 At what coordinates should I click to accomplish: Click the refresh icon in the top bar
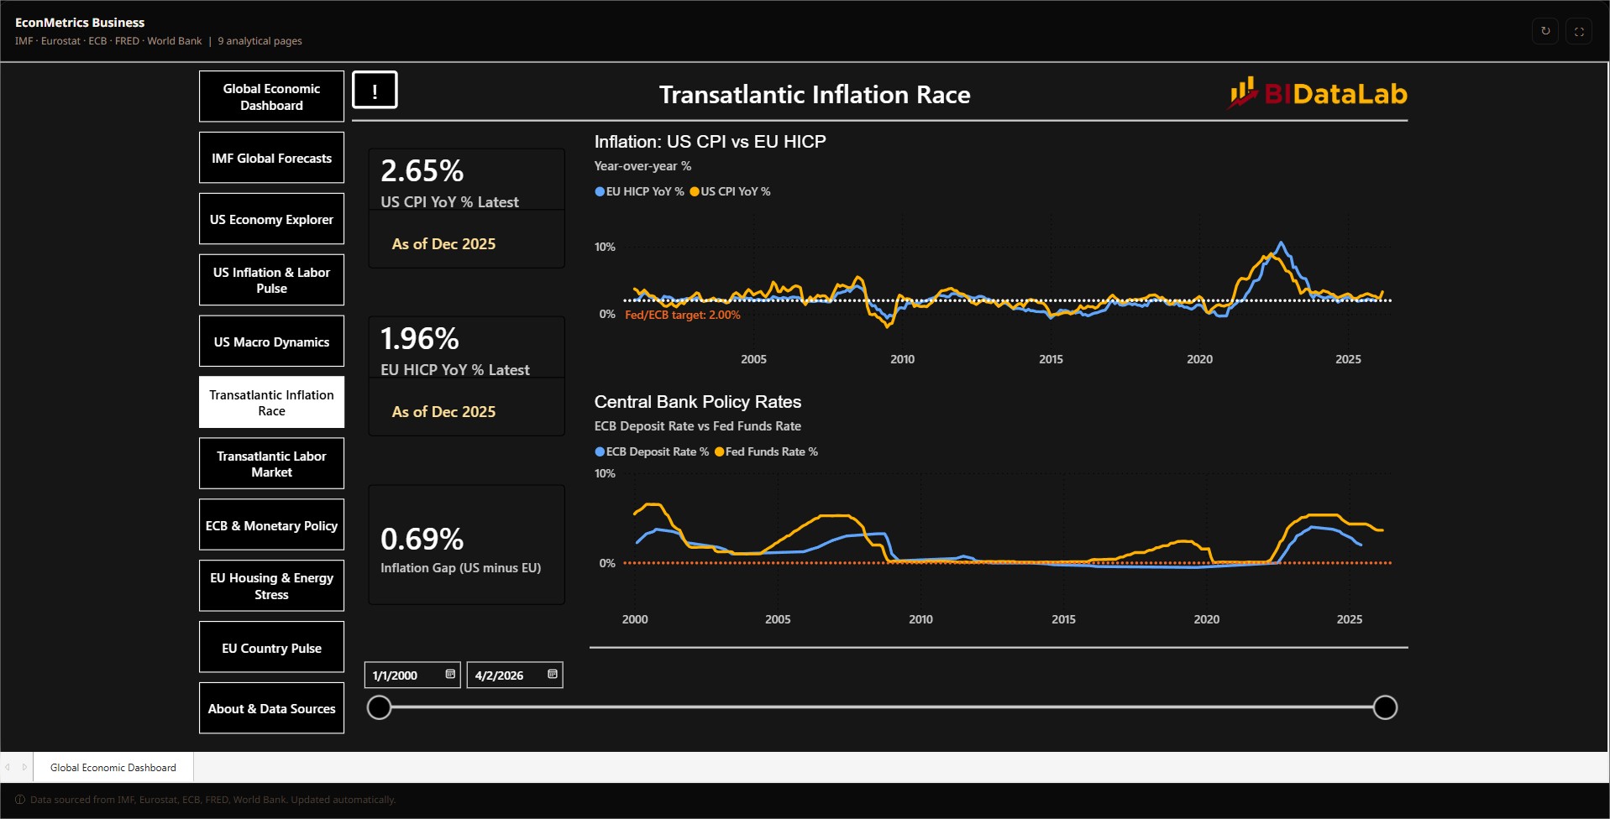(x=1545, y=31)
